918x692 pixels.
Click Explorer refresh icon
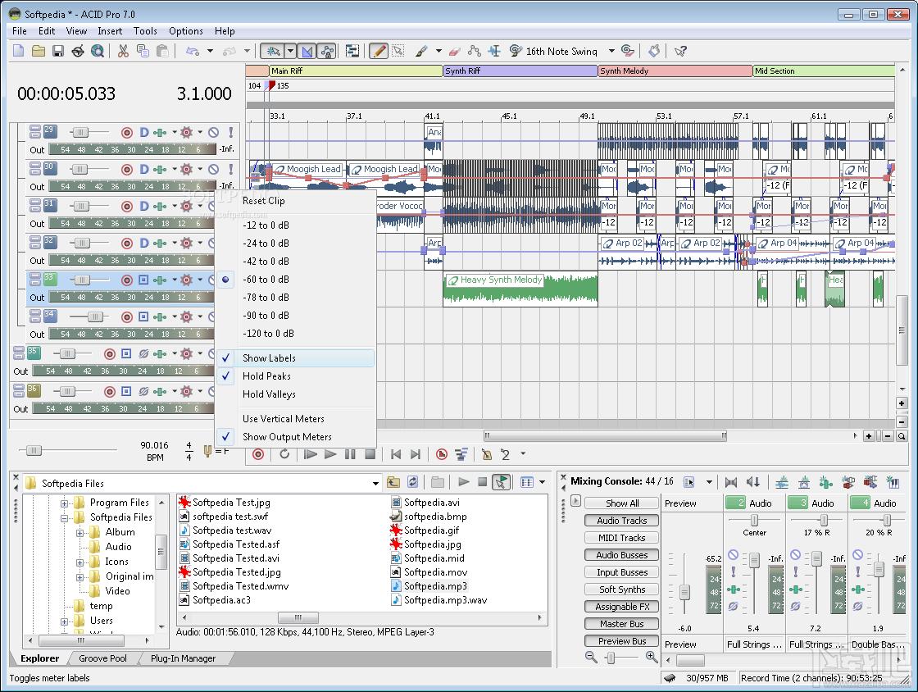413,482
